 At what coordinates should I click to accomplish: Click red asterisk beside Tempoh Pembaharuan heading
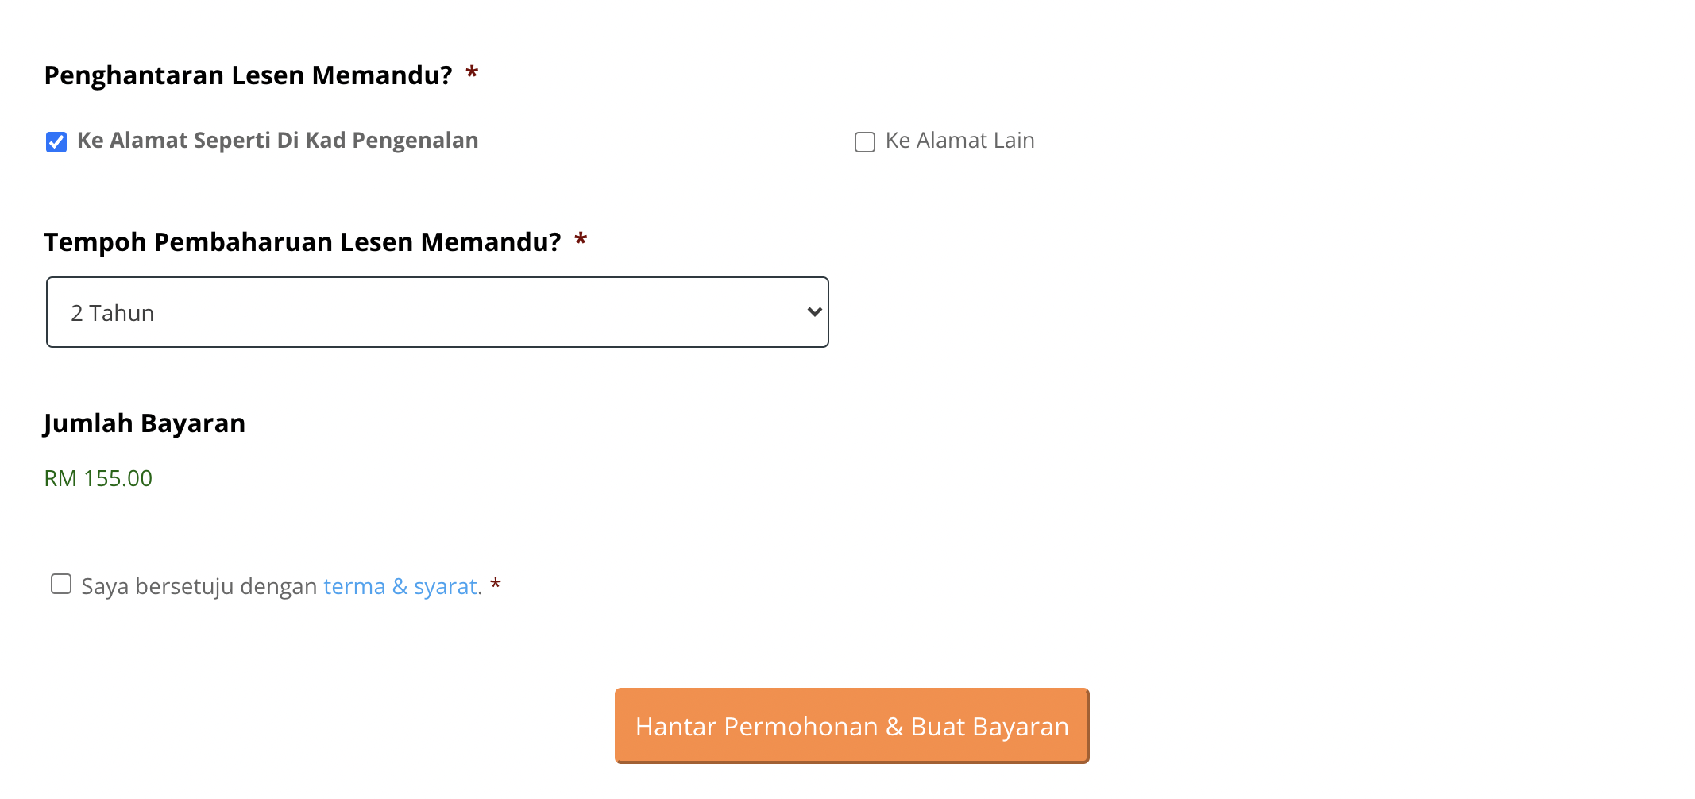click(581, 240)
